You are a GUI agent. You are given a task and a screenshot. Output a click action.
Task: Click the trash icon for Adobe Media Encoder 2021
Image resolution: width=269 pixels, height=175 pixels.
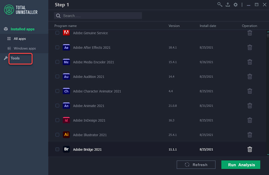click(250, 62)
